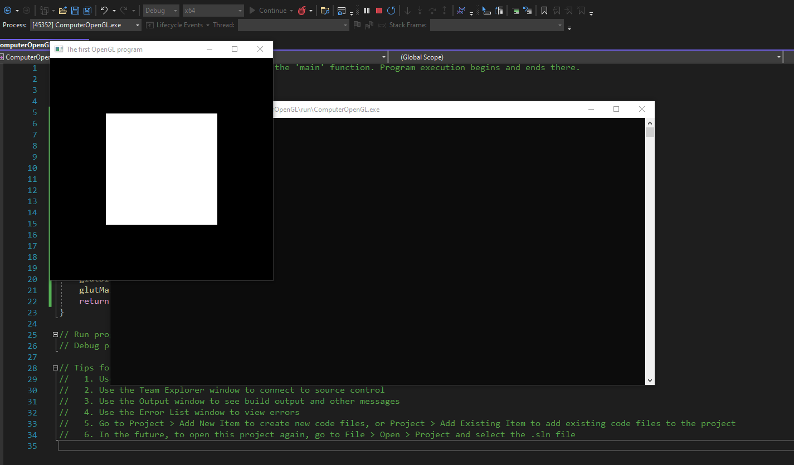Open the Stack Frame combo box

[497, 25]
